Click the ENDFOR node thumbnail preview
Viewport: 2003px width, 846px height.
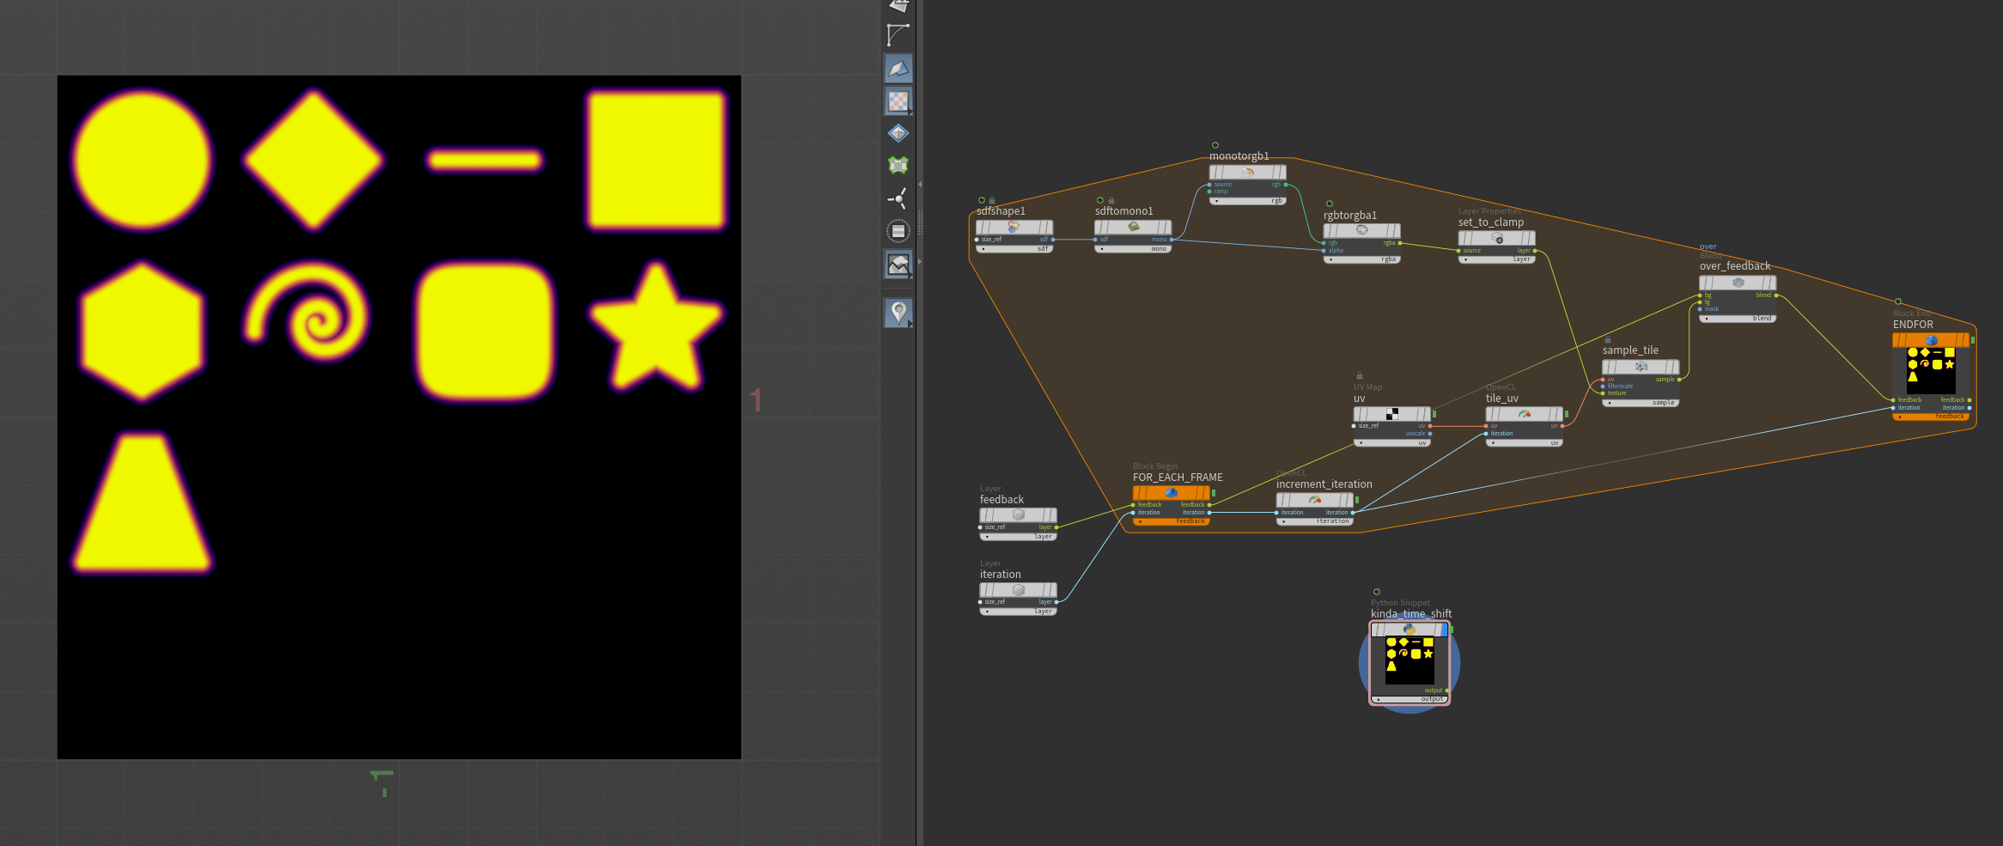coord(1930,370)
